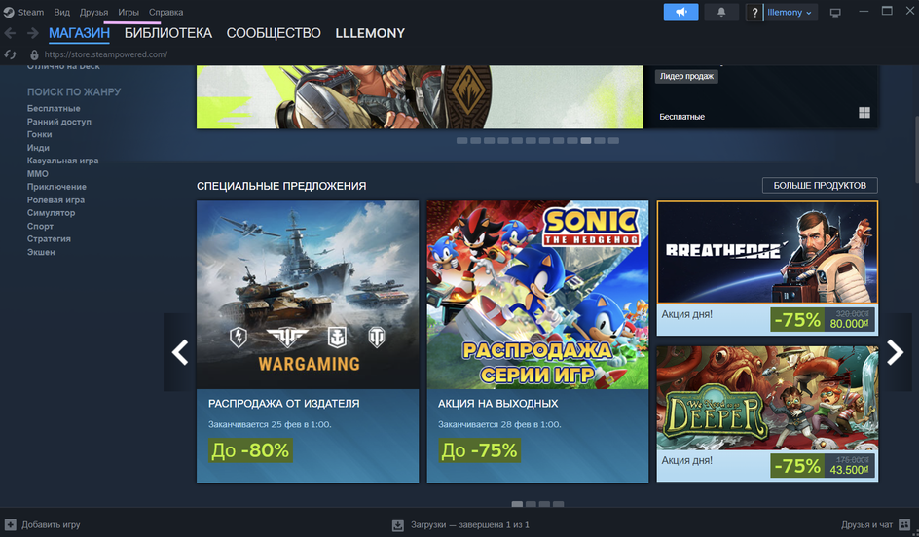Select the active tenth featured carousel dot
The width and height of the screenshot is (919, 537).
click(585, 140)
